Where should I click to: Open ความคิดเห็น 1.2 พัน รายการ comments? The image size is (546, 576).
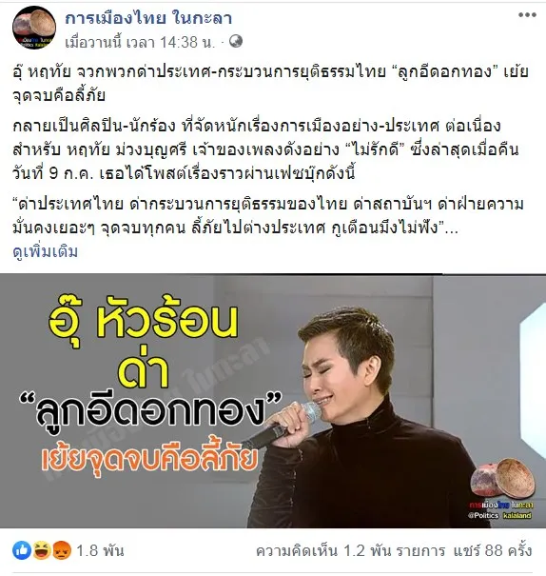pos(350,550)
